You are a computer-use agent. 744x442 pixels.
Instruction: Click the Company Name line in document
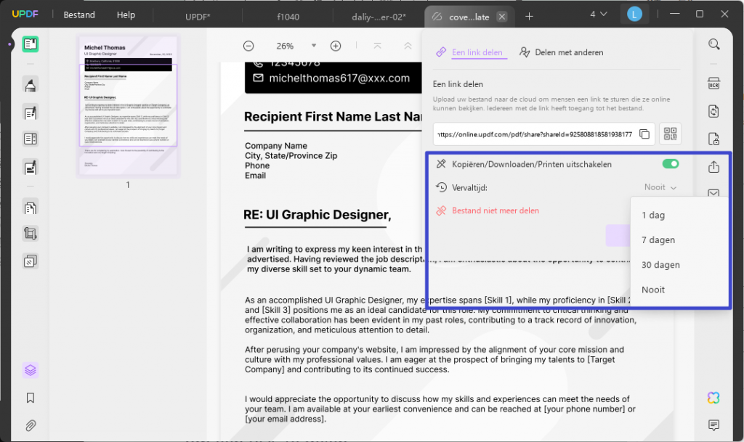[x=275, y=146]
